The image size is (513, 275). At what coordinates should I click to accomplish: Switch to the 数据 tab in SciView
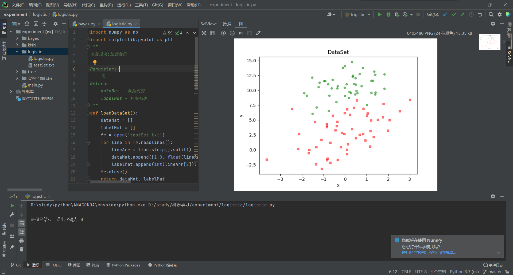227,24
